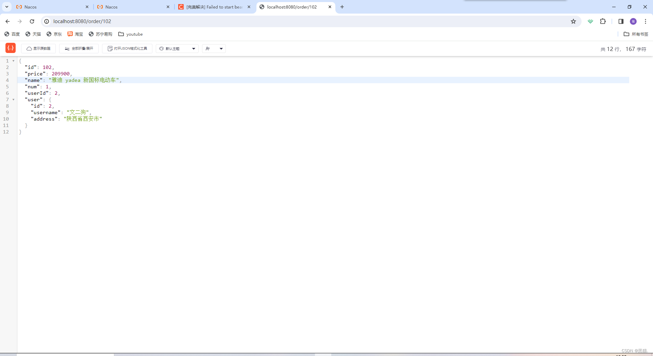653x356 pixels.
Task: Close the Failed to start bean tab
Action: click(x=249, y=7)
